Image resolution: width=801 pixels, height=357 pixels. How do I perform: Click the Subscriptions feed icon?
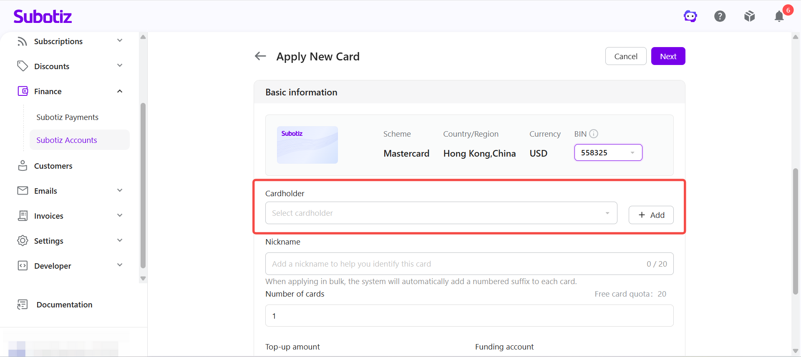23,41
